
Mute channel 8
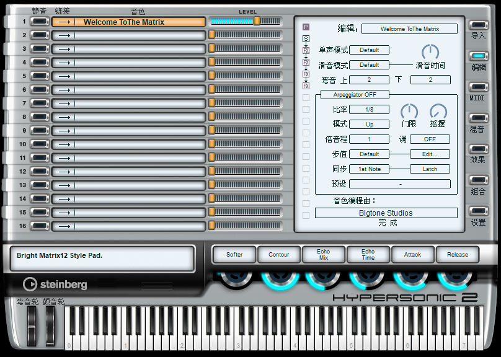(40, 117)
